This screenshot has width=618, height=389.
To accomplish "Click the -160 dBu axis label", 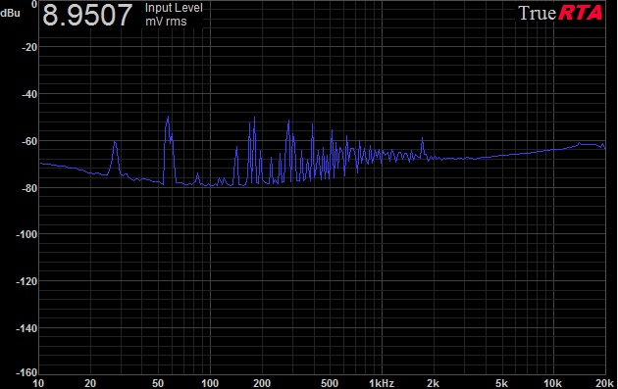I will 26,372.
